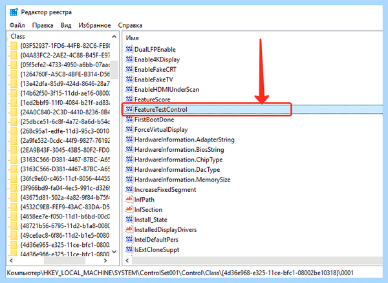Open the Избранное menu
The width and height of the screenshot is (388, 283).
94,25
